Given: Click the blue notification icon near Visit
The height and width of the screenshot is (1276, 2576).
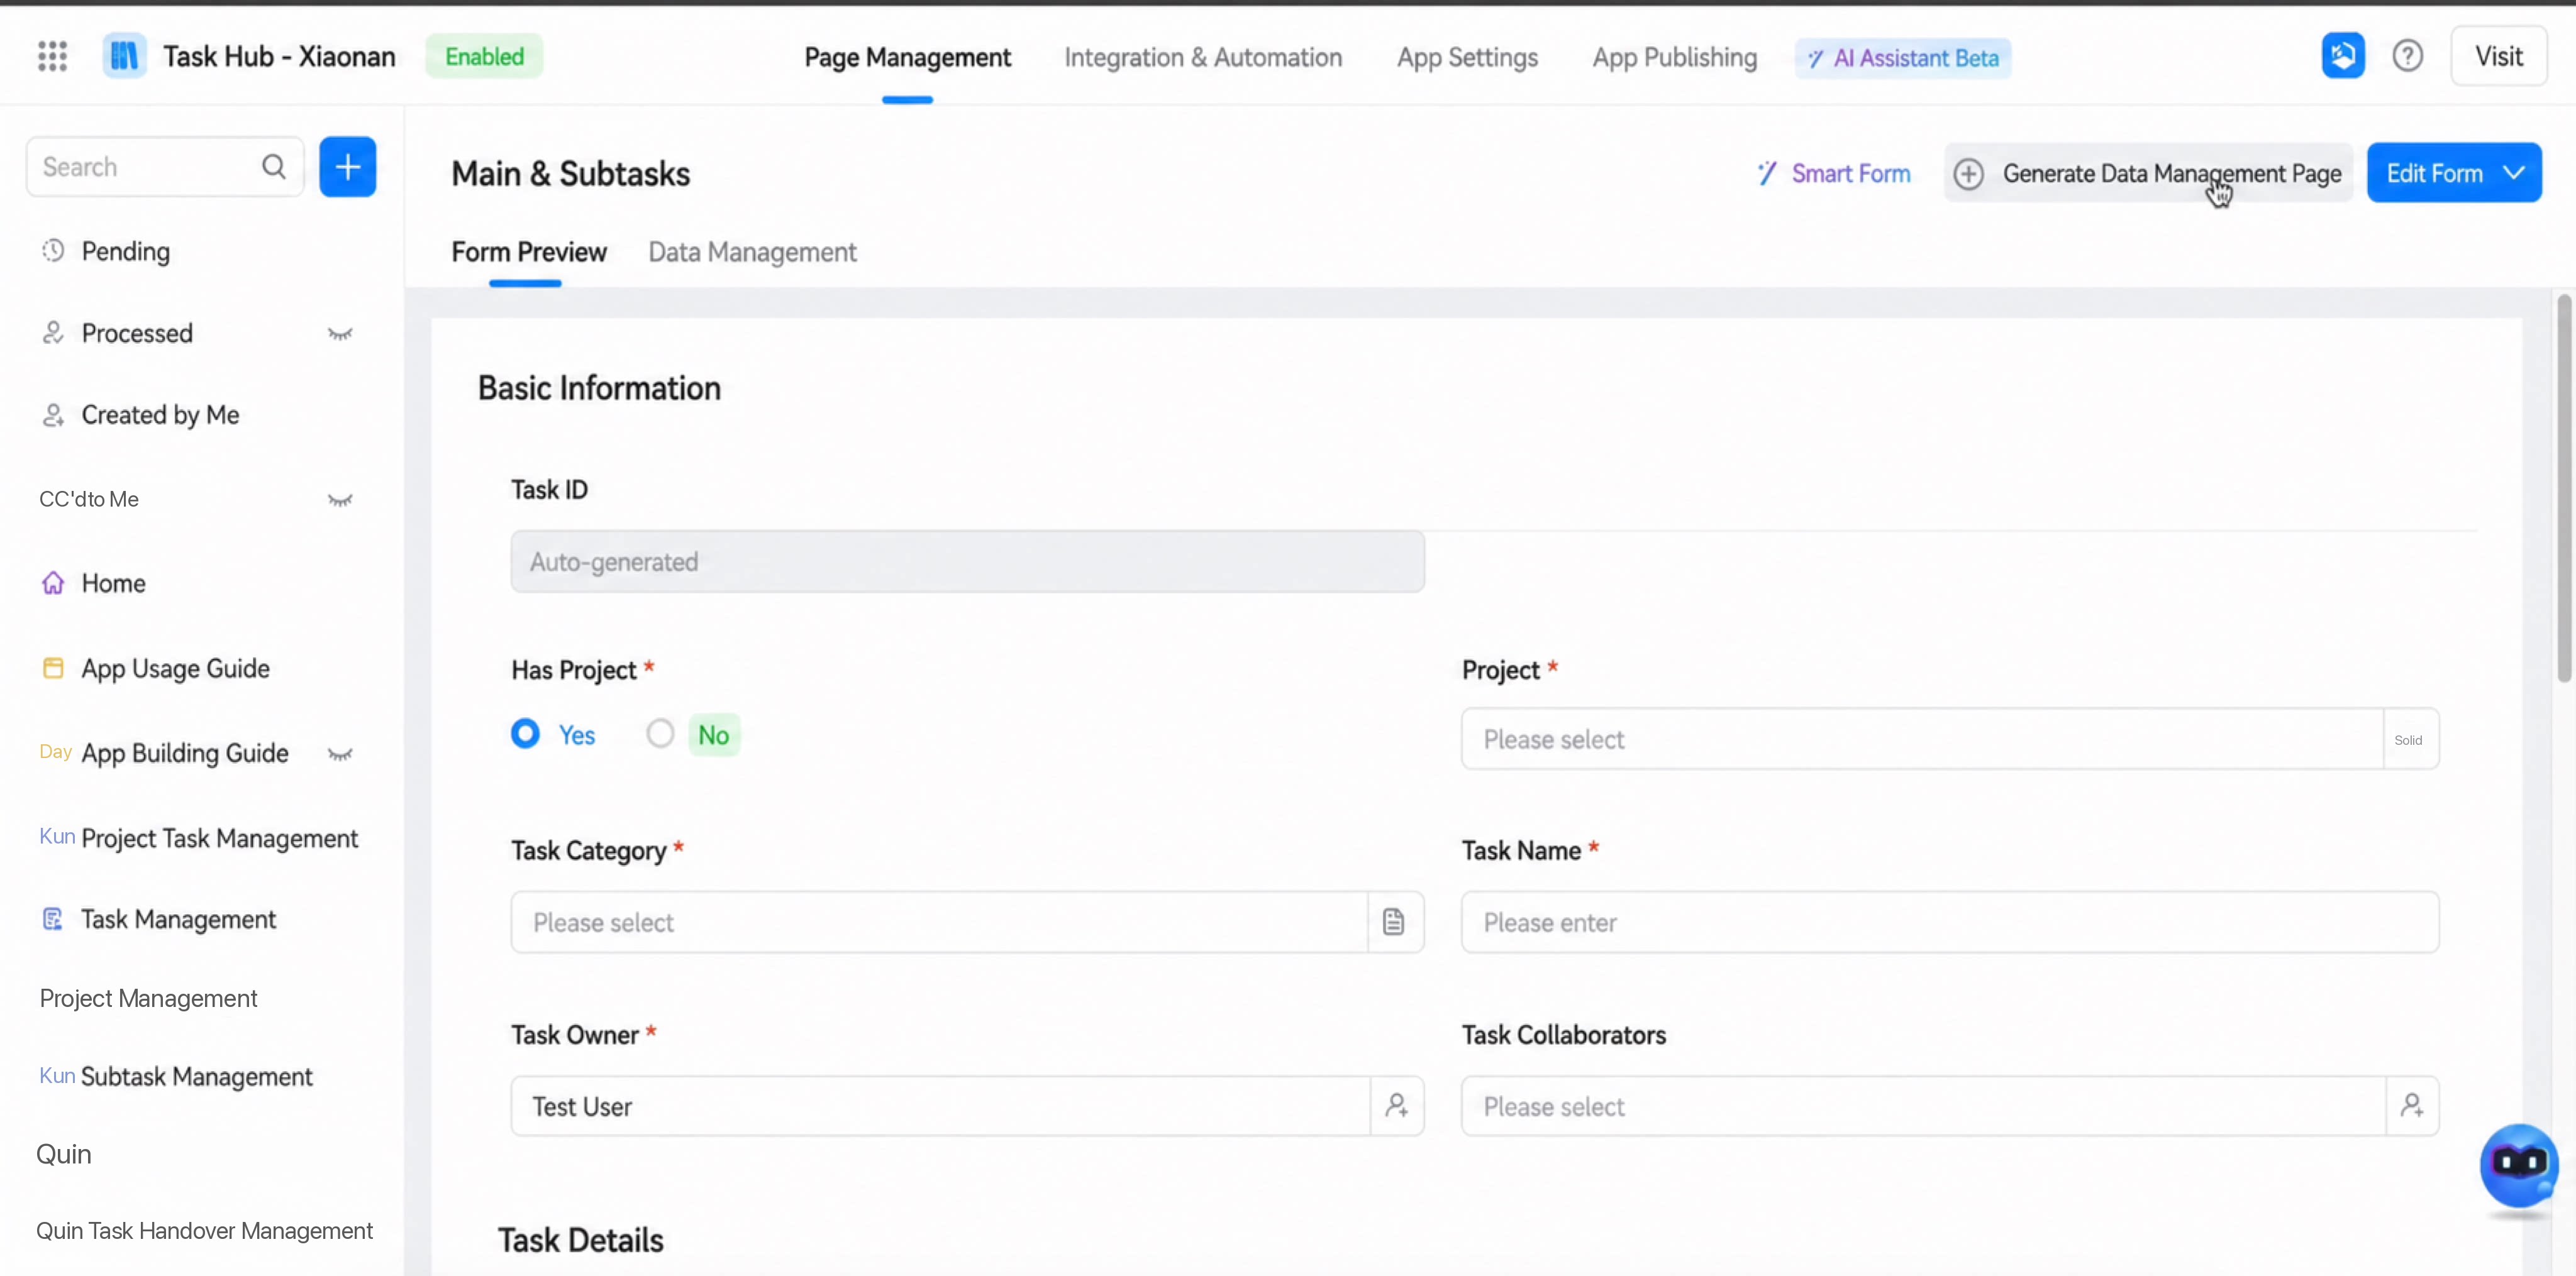Looking at the screenshot, I should pos(2342,56).
